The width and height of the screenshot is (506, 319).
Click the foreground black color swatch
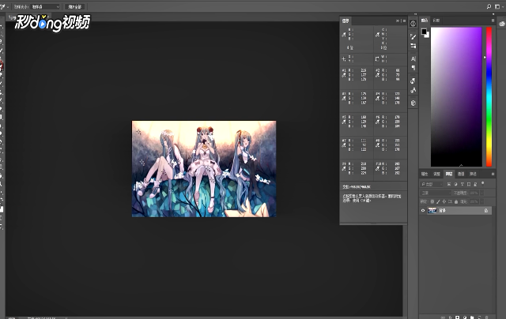(424, 32)
